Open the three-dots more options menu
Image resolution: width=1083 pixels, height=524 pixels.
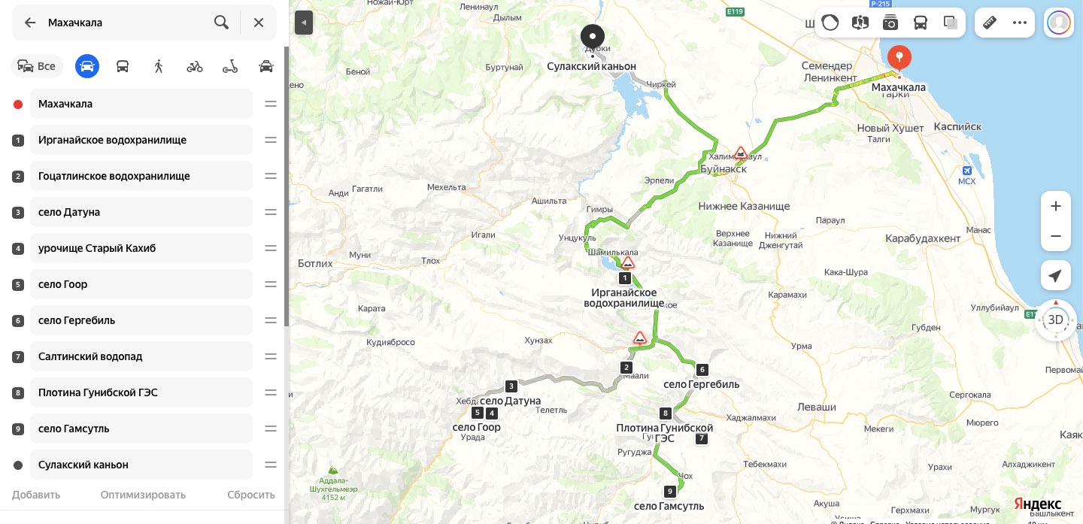1020,23
